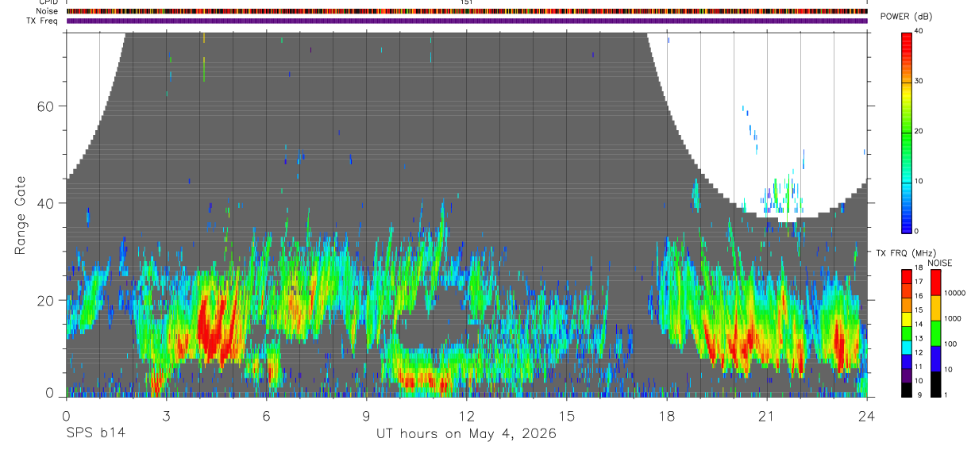Click the green 100 band in the NOISE legend

pyautogui.click(x=935, y=333)
